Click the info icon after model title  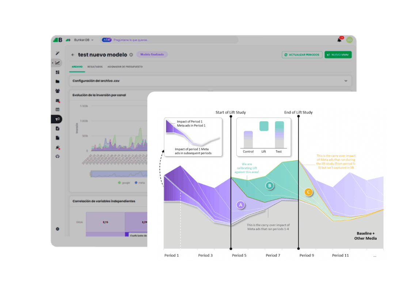[x=131, y=55]
